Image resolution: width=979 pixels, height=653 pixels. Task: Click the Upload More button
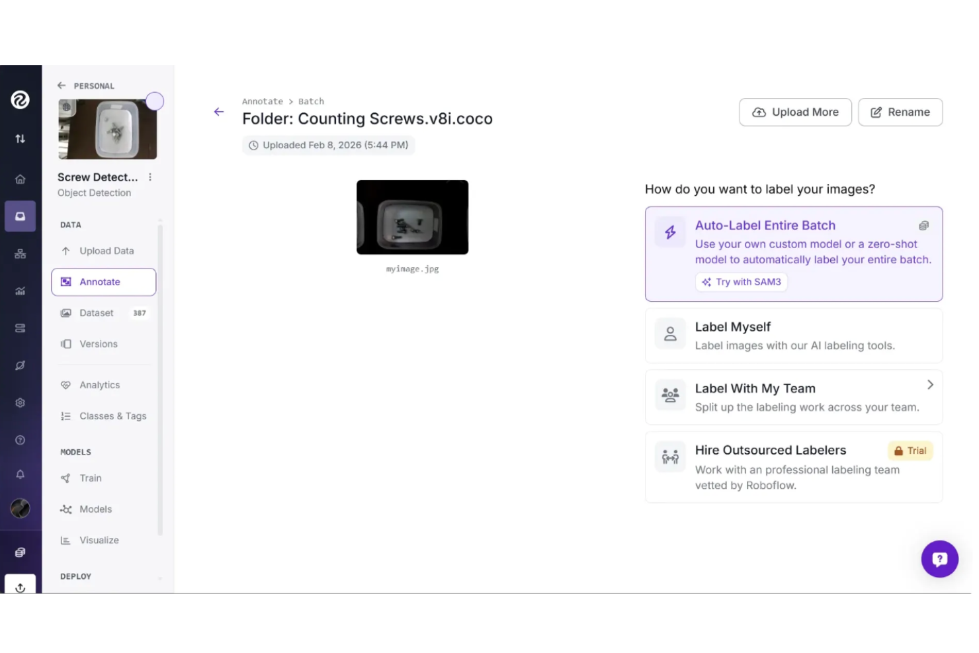point(795,112)
